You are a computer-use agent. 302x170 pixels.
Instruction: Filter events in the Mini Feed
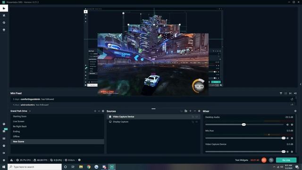click(281, 93)
